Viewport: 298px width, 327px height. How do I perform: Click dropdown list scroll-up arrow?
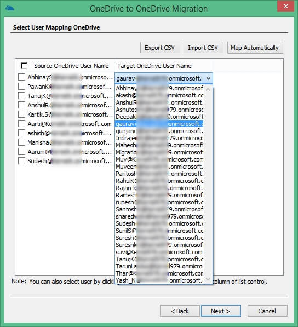tap(208, 89)
